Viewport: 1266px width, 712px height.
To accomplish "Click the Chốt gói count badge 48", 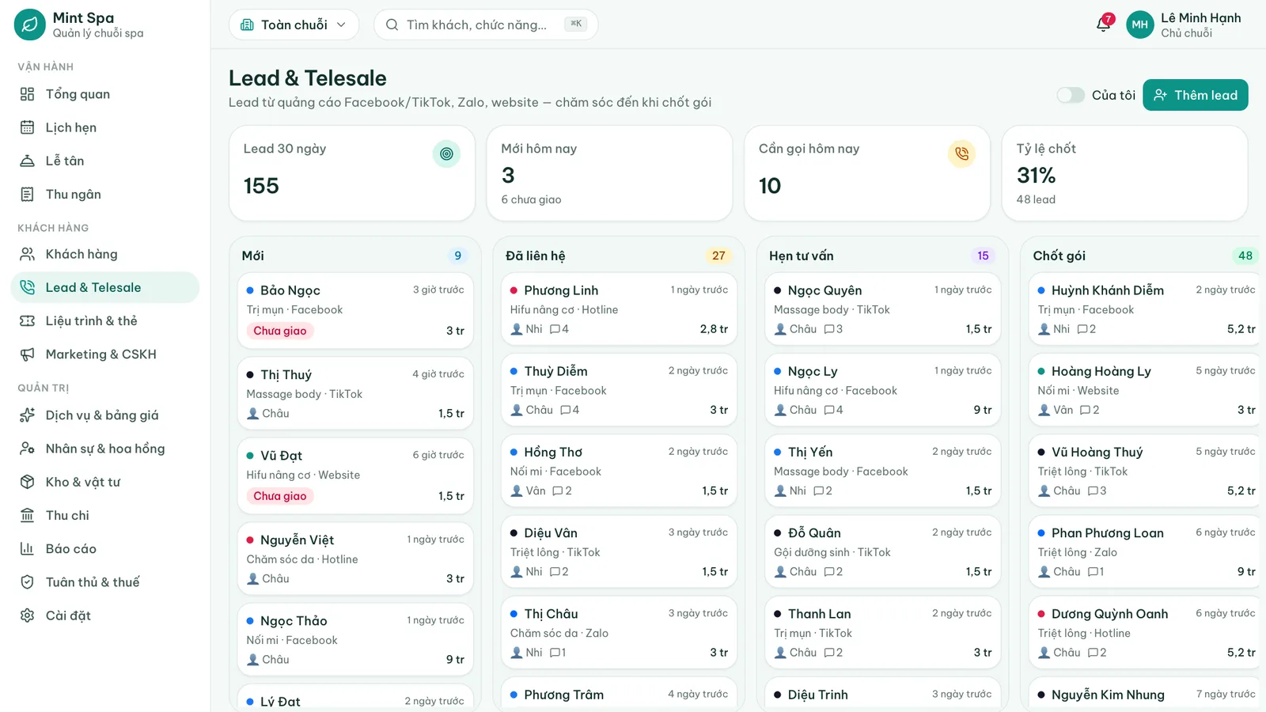I will point(1245,256).
